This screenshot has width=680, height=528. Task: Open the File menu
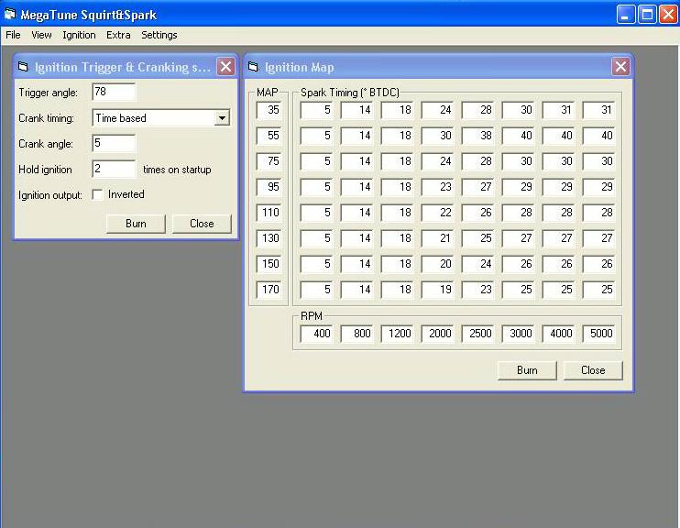click(x=13, y=35)
